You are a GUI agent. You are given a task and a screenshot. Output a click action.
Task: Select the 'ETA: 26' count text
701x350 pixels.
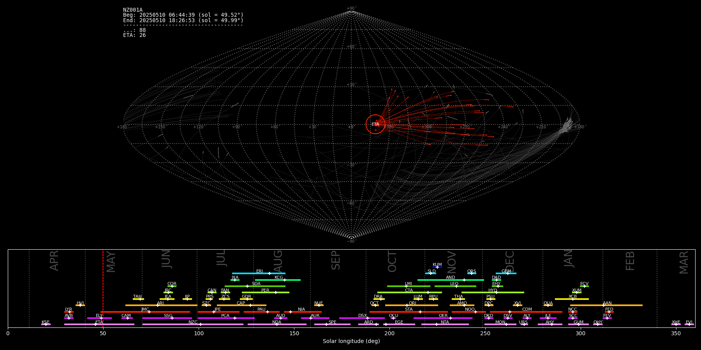[x=134, y=35]
